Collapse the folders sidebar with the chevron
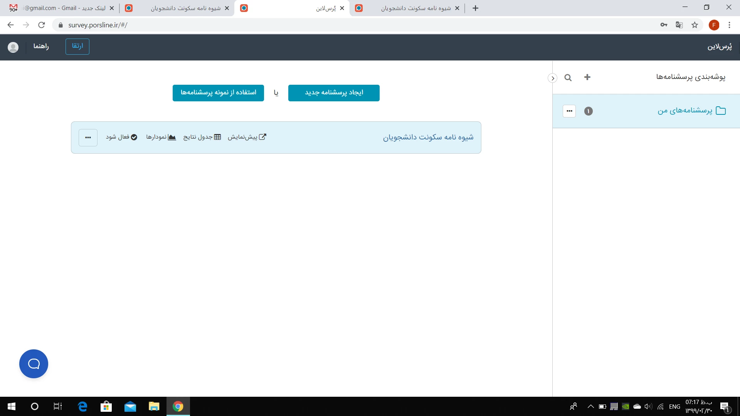Image resolution: width=740 pixels, height=416 pixels. (552, 78)
